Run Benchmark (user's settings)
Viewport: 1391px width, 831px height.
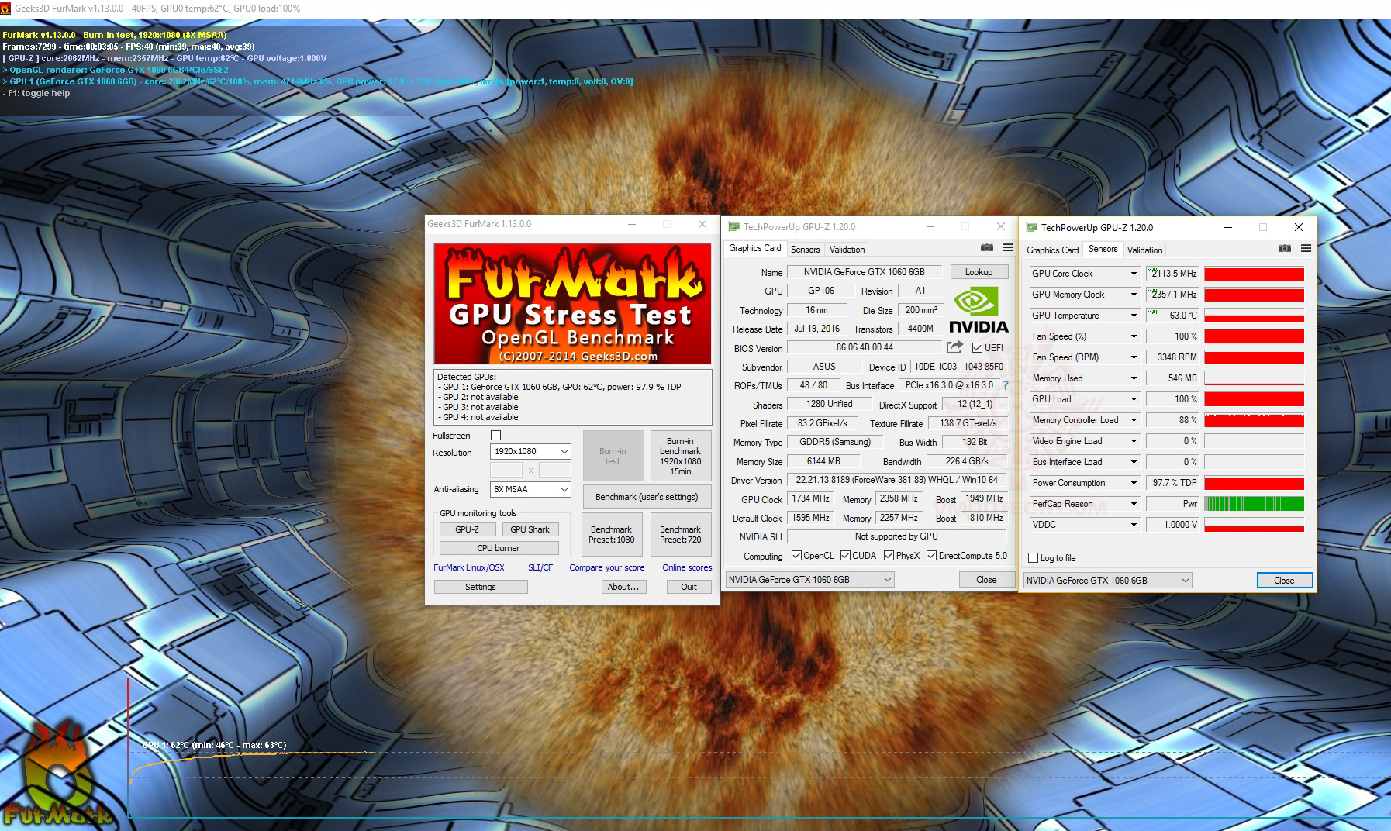[647, 497]
